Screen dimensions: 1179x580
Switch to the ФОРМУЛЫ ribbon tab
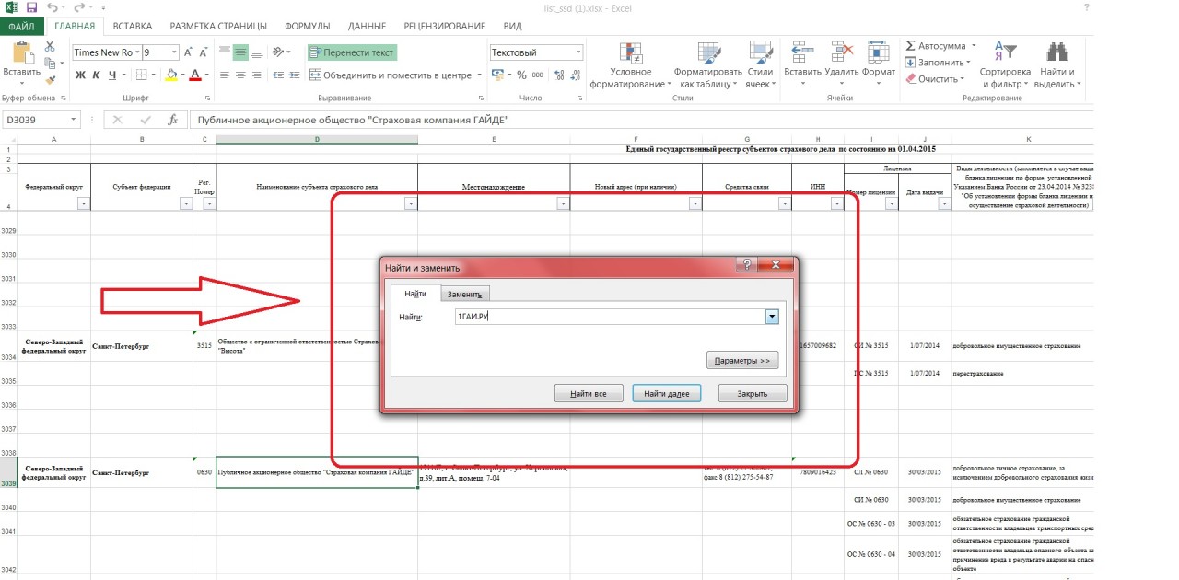(309, 27)
